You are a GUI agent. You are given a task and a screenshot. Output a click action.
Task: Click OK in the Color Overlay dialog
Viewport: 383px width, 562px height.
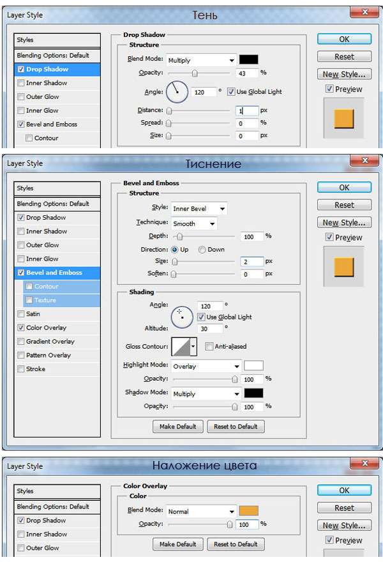pos(344,490)
